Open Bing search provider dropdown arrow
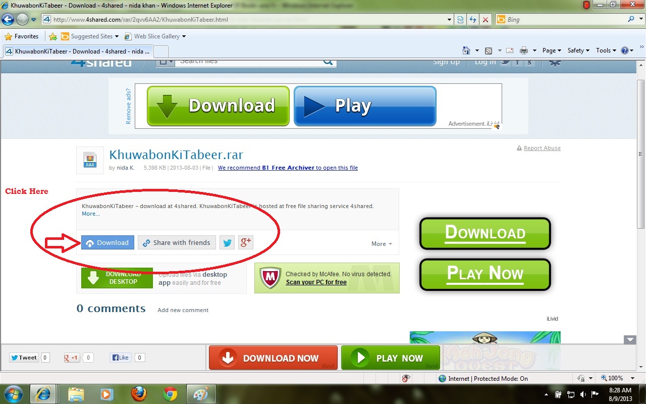646x404 pixels. (x=641, y=19)
